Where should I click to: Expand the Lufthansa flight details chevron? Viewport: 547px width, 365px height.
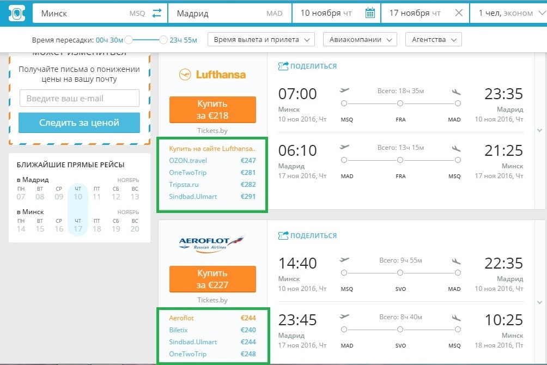click(x=540, y=131)
